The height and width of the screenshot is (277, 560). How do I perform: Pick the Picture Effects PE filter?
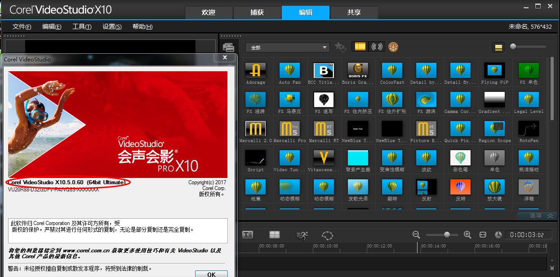pos(426,129)
